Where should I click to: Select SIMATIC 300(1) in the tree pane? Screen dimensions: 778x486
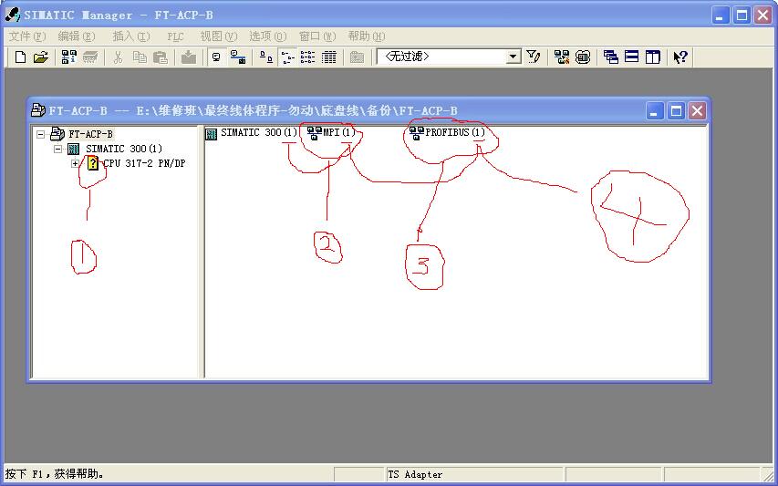point(124,149)
